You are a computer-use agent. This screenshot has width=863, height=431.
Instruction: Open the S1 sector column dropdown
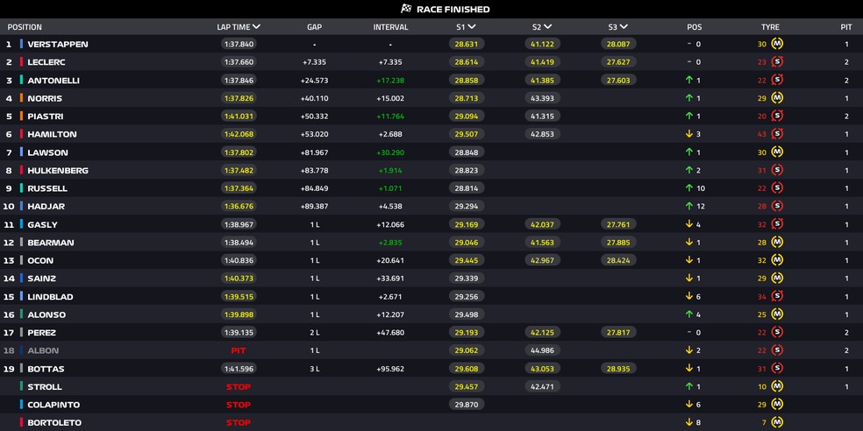pyautogui.click(x=472, y=27)
